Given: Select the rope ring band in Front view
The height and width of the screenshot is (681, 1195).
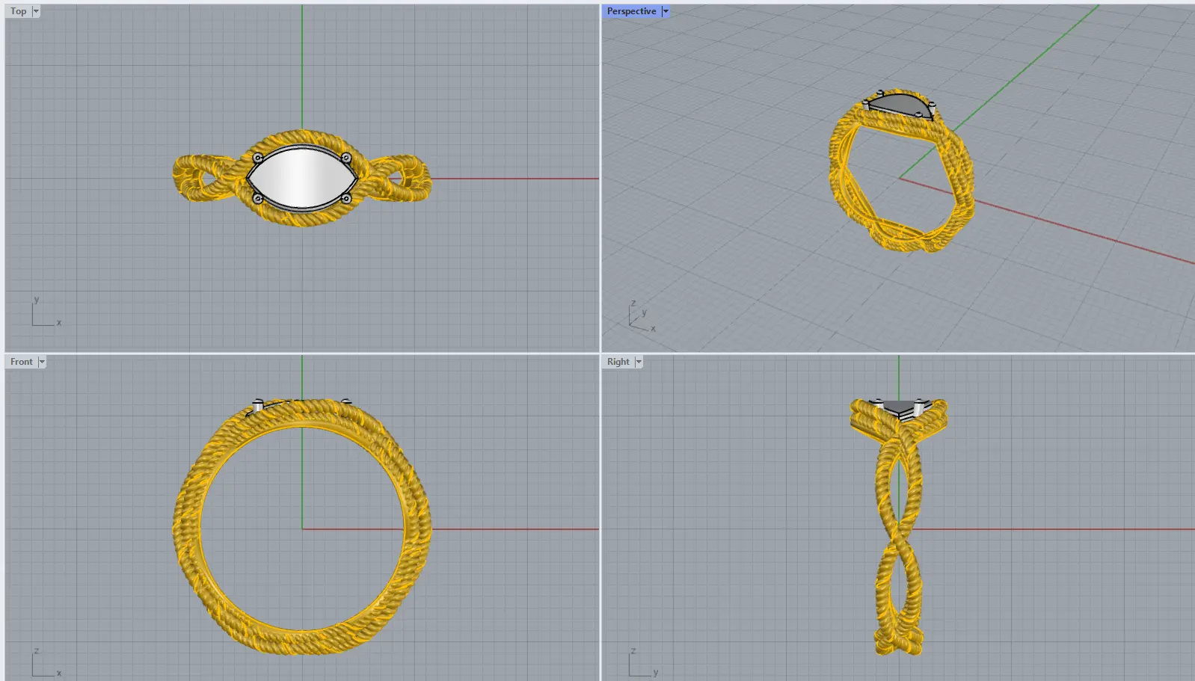Looking at the screenshot, I should [187, 528].
